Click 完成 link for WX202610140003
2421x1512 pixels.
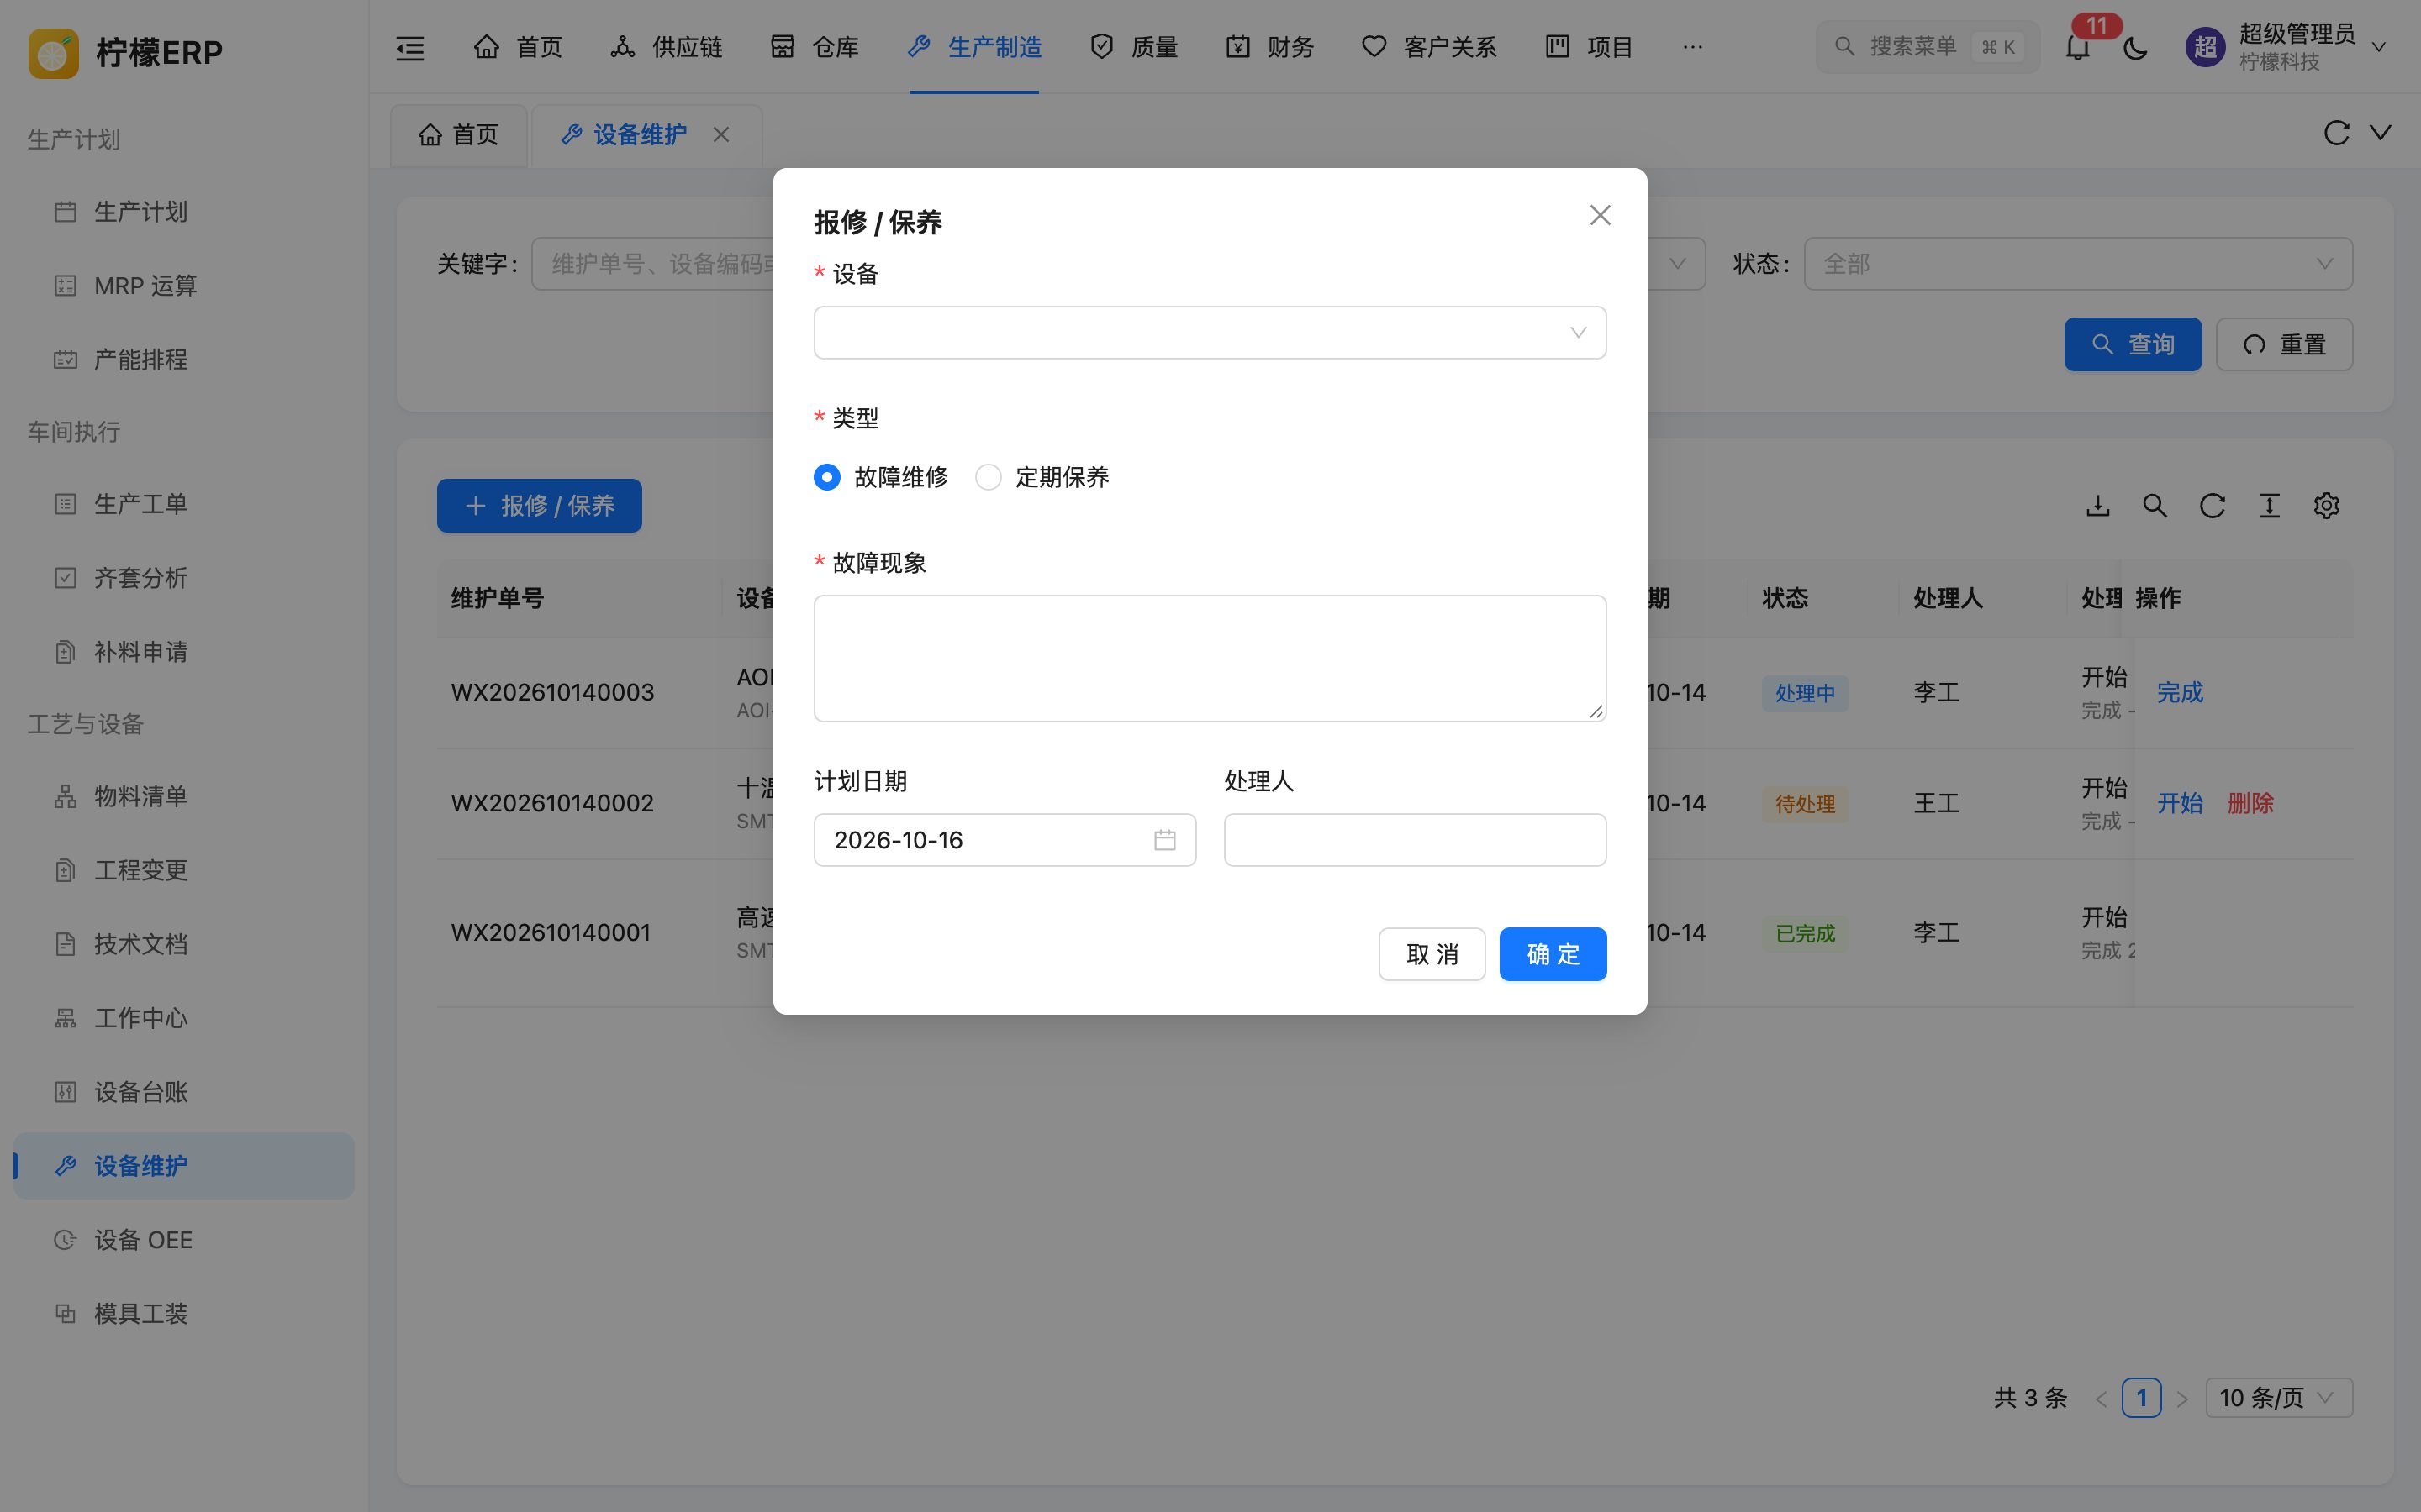click(2180, 693)
